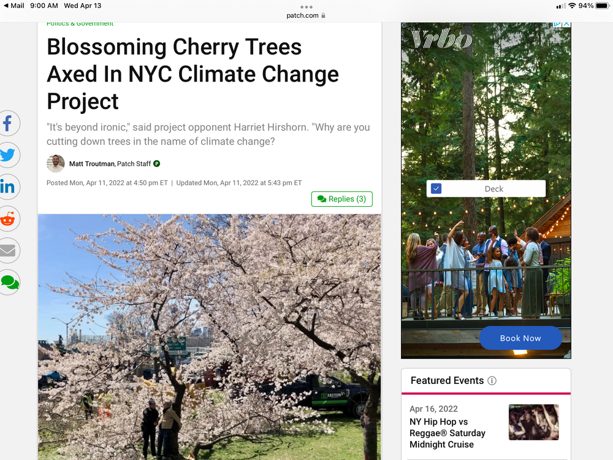
Task: Open NY Hip Hop vs Reggae Cruise event
Action: pyautogui.click(x=447, y=433)
